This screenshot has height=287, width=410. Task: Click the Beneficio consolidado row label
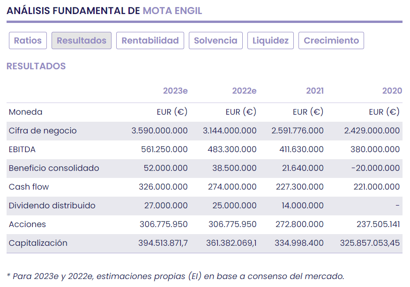tap(54, 168)
